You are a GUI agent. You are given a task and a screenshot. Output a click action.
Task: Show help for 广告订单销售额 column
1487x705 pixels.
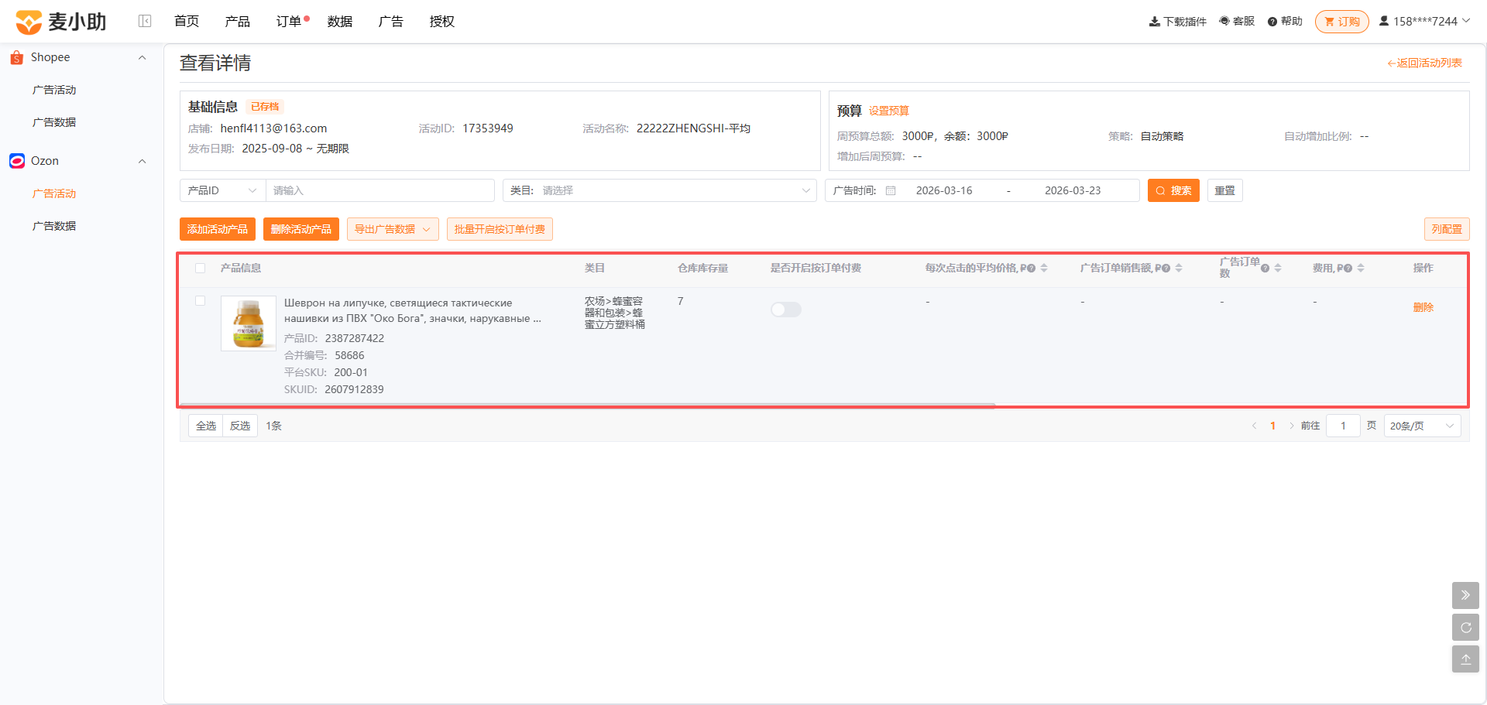pyautogui.click(x=1166, y=269)
